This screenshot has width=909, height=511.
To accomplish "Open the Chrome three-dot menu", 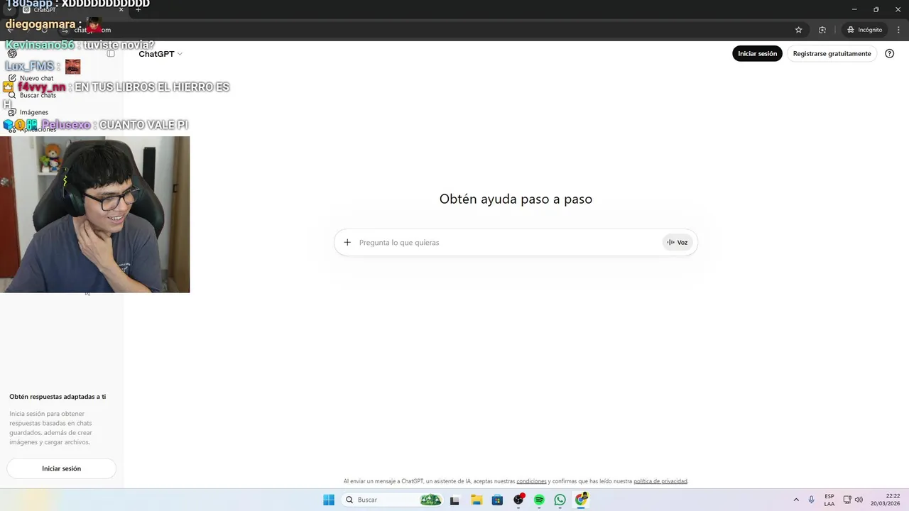I will pyautogui.click(x=898, y=30).
